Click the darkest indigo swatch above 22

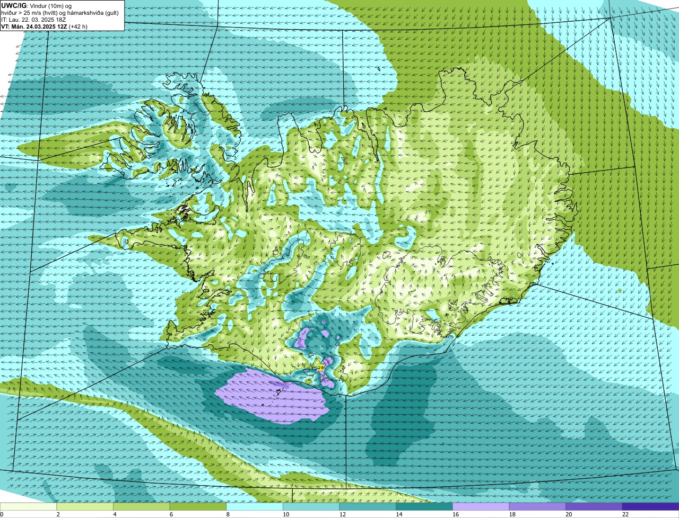pos(650,506)
